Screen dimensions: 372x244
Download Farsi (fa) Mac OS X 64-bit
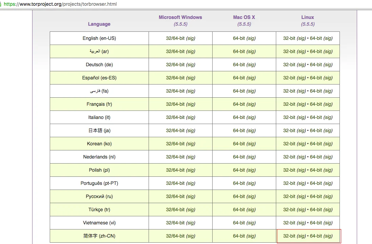tap(239, 91)
